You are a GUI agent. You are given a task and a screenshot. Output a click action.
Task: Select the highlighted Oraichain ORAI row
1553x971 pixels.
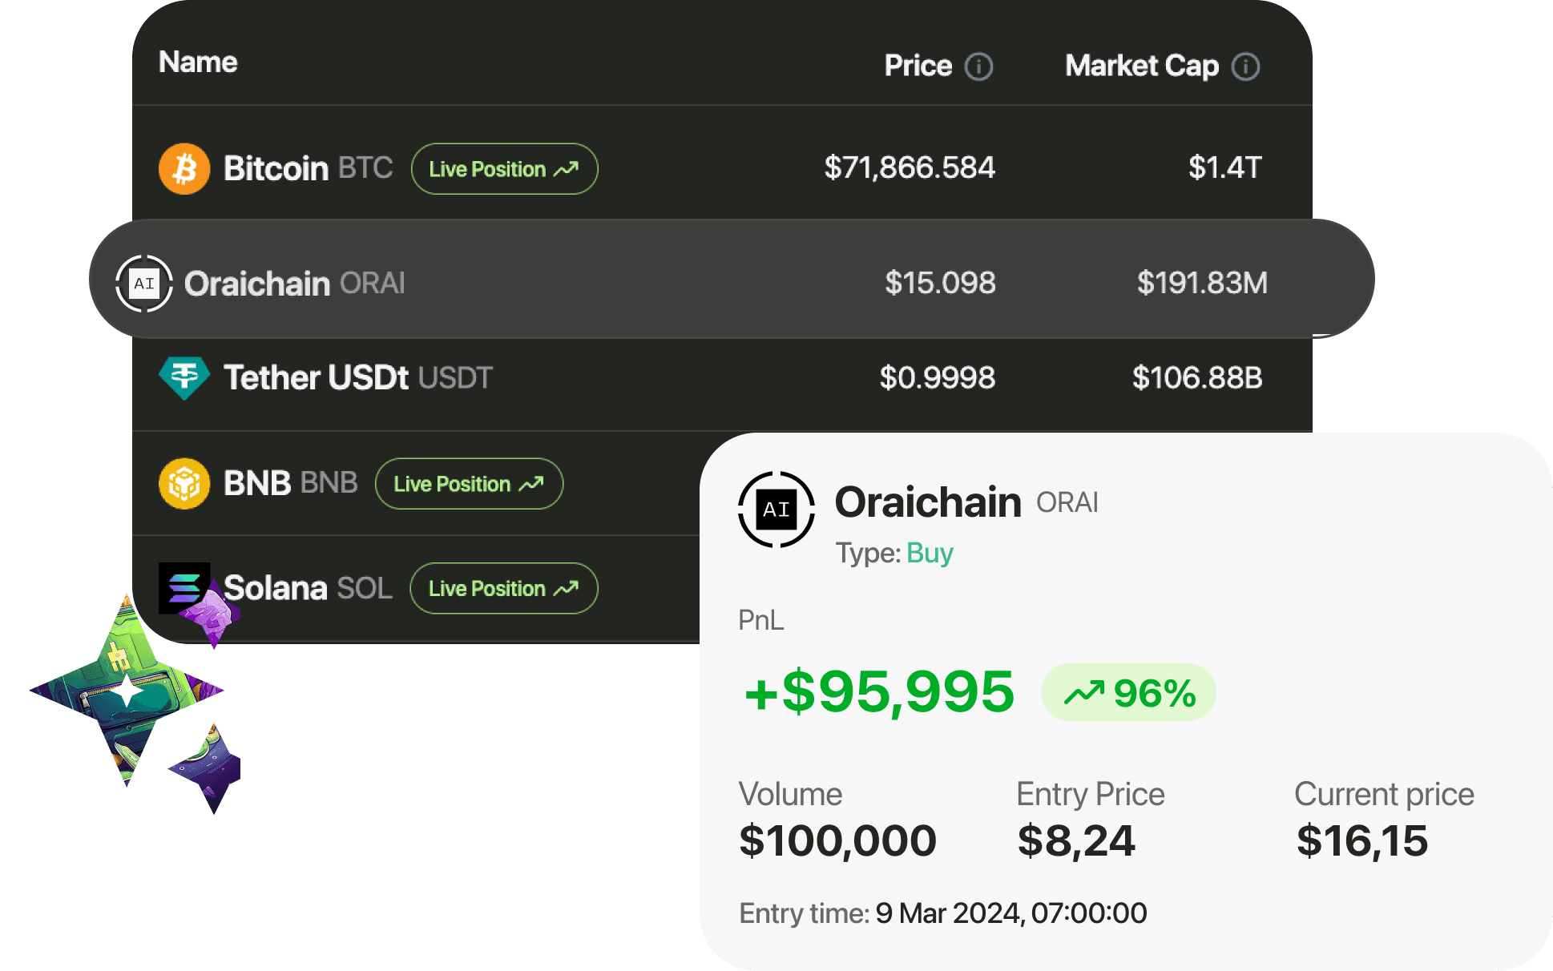click(732, 279)
